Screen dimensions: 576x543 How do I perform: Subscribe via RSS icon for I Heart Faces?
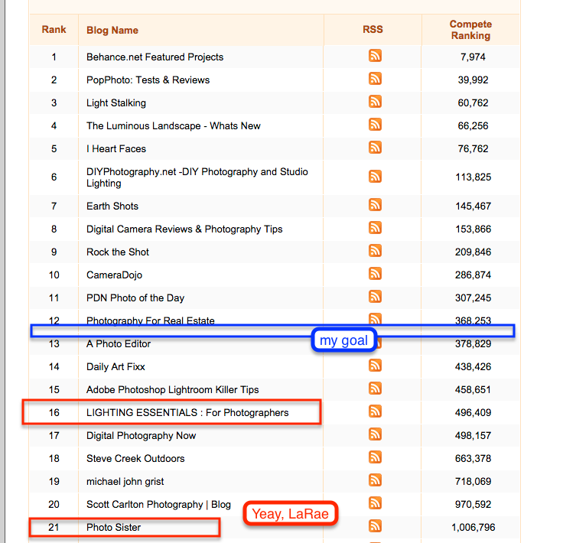tap(375, 148)
